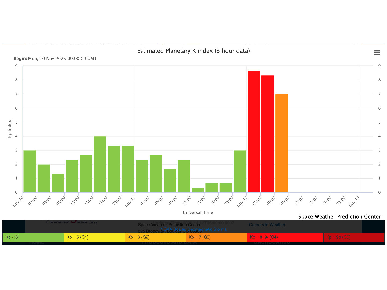Select the shortest green bar after 12:00 Nov 11
Screen dimensions: 387x290
[x=198, y=190]
